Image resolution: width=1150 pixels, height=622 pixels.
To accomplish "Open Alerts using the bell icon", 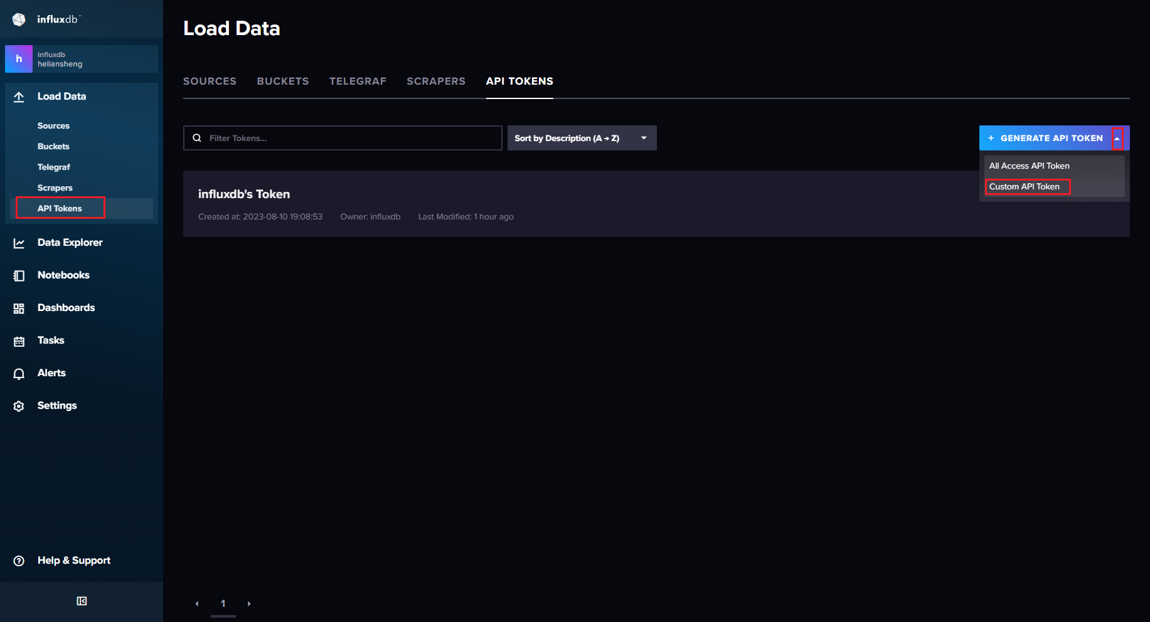I will (19, 372).
